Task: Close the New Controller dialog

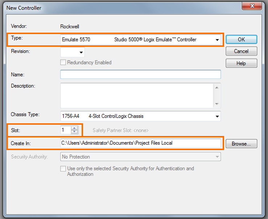Action: (252, 6)
